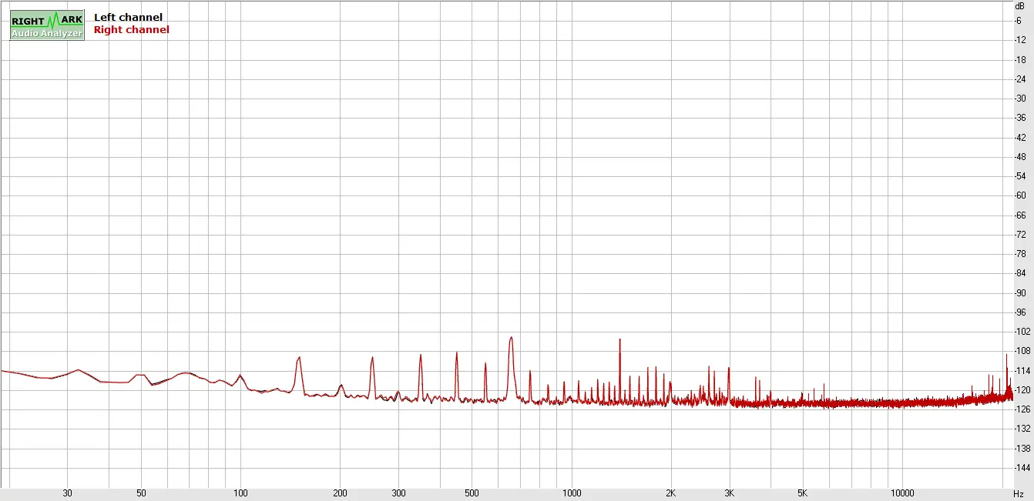1034x501 pixels.
Task: Select the Left channel legend label
Action: coord(128,17)
